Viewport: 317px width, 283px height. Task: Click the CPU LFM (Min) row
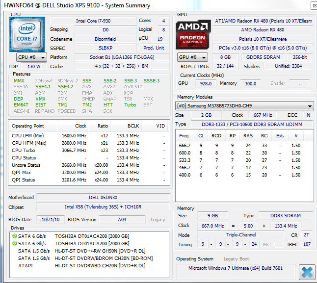pyautogui.click(x=89, y=136)
